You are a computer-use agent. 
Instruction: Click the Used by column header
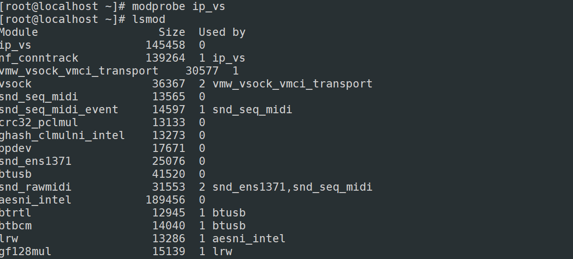click(222, 32)
